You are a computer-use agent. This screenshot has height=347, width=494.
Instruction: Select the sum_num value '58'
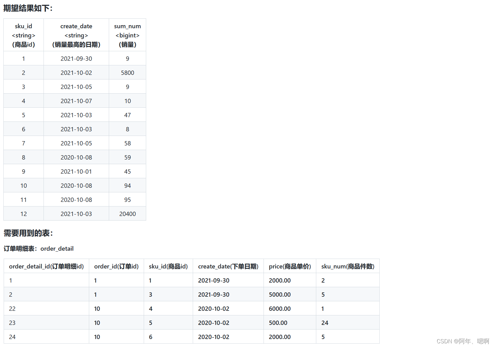point(127,143)
